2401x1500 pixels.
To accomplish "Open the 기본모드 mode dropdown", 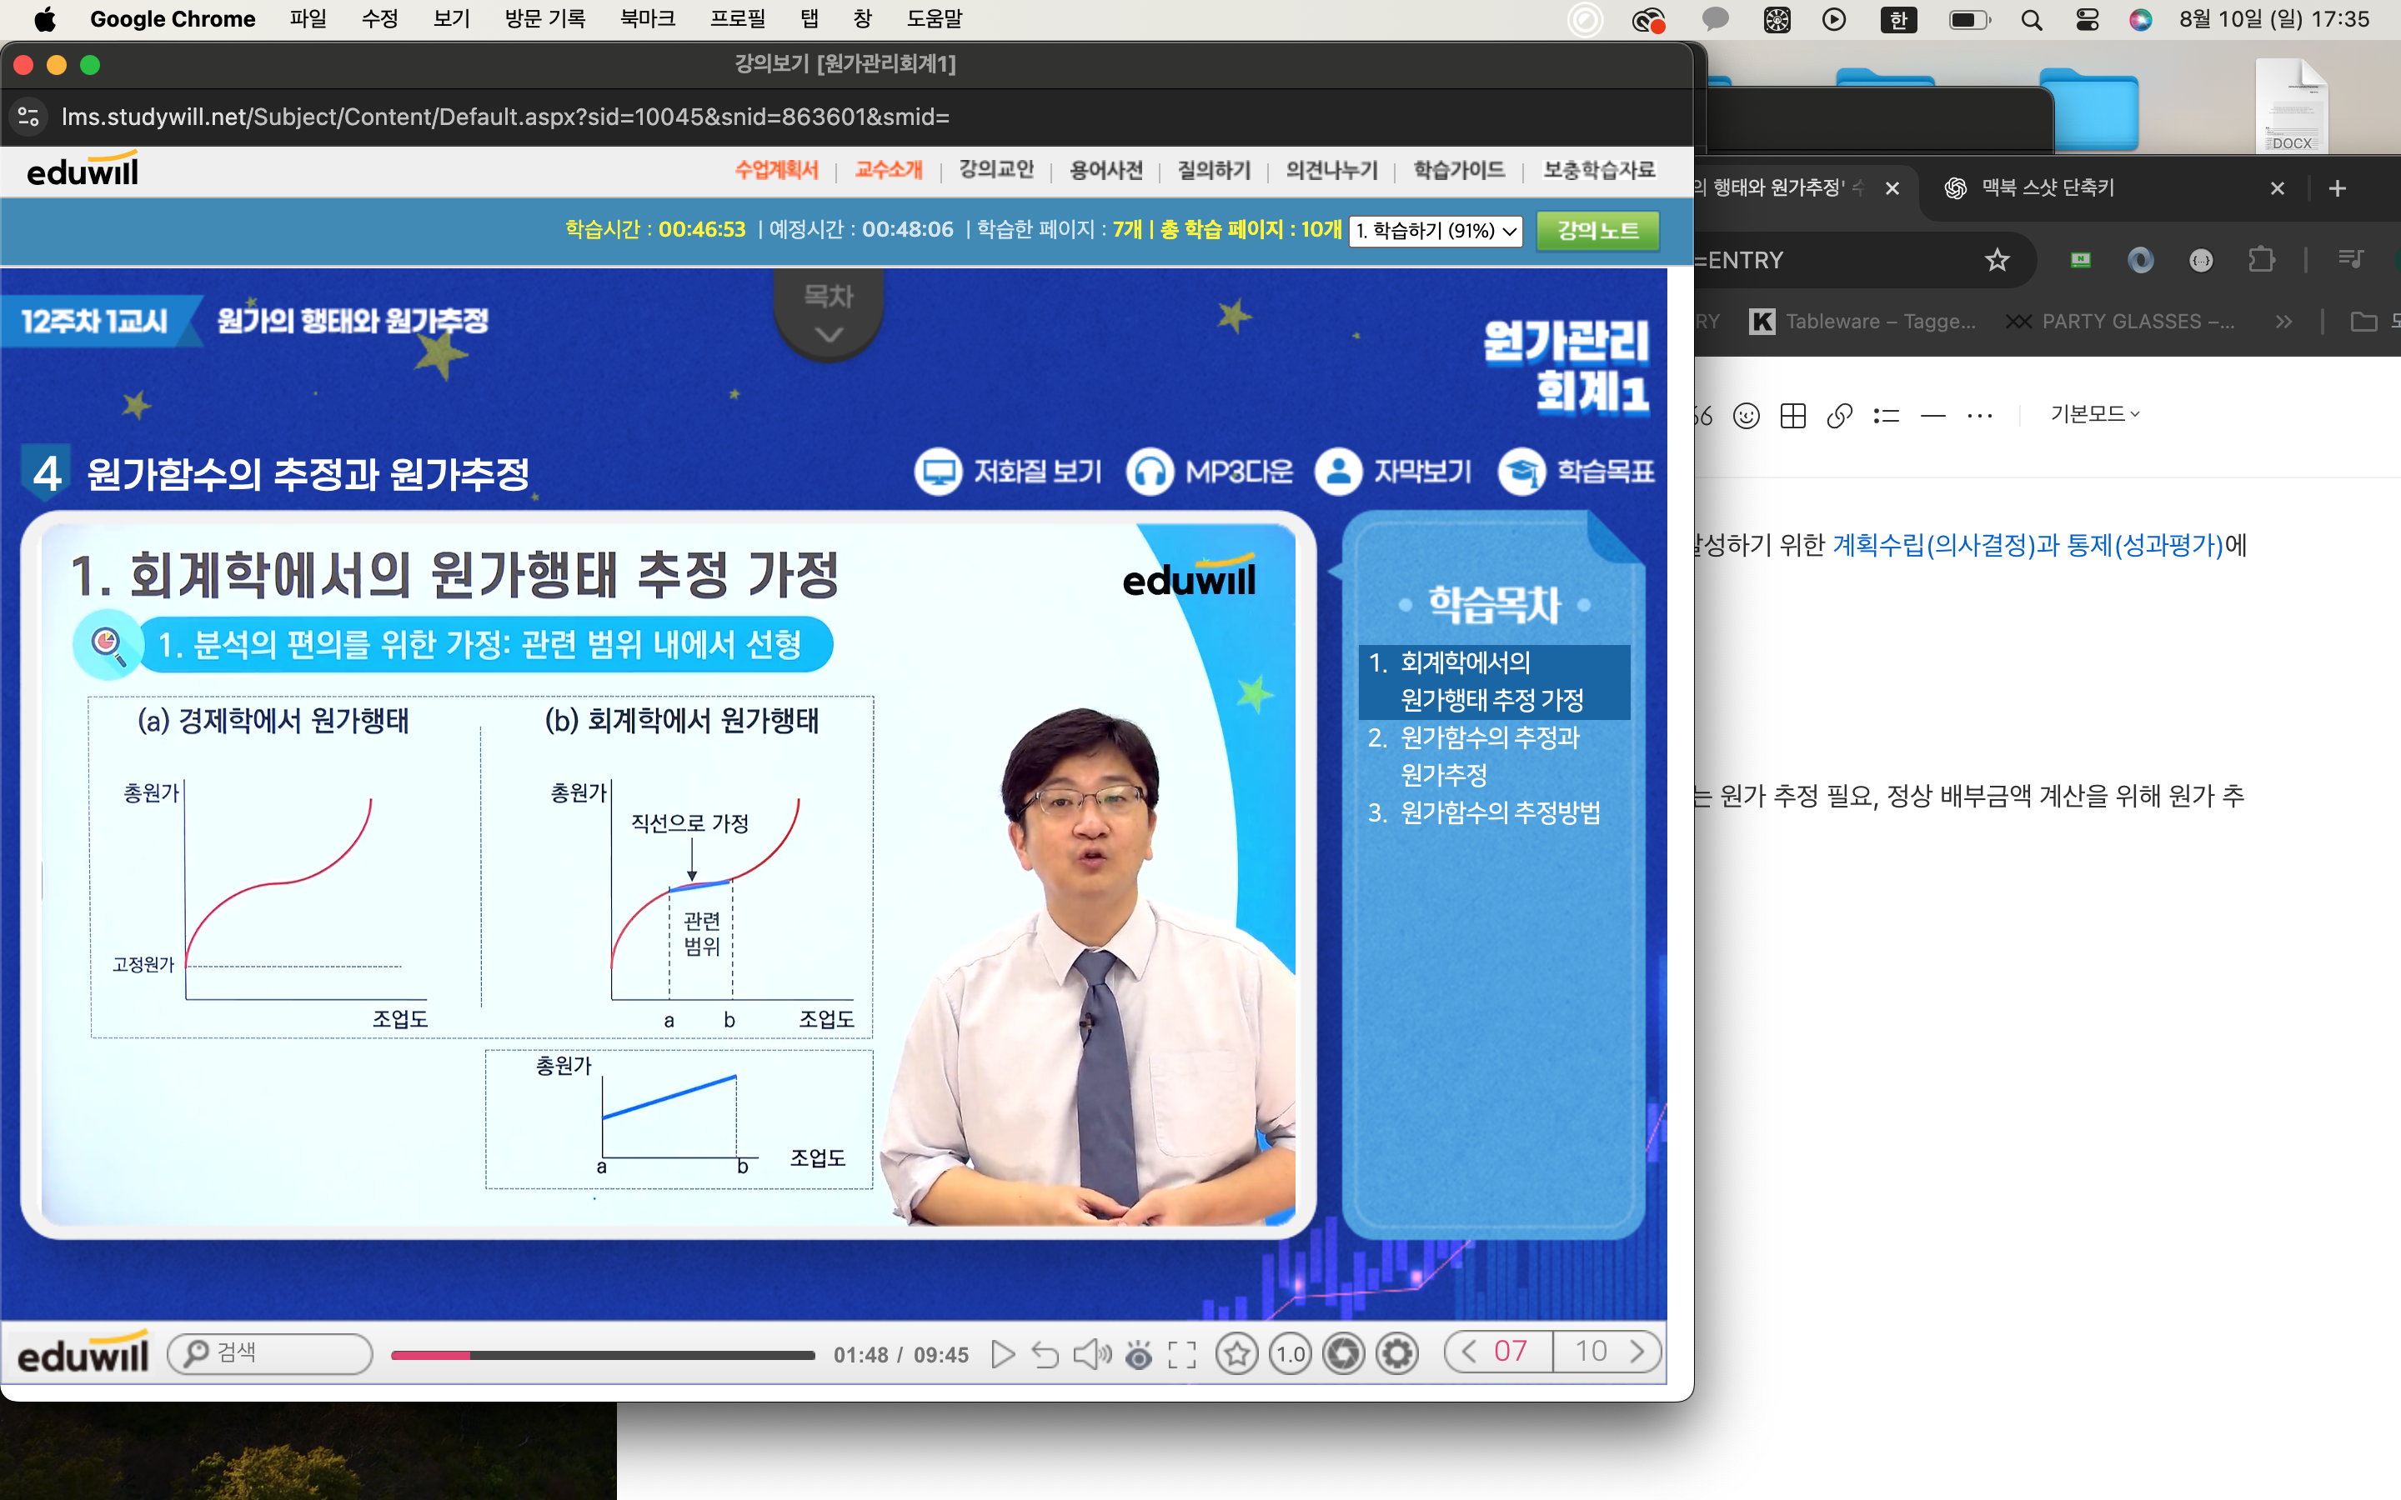I will point(2094,415).
